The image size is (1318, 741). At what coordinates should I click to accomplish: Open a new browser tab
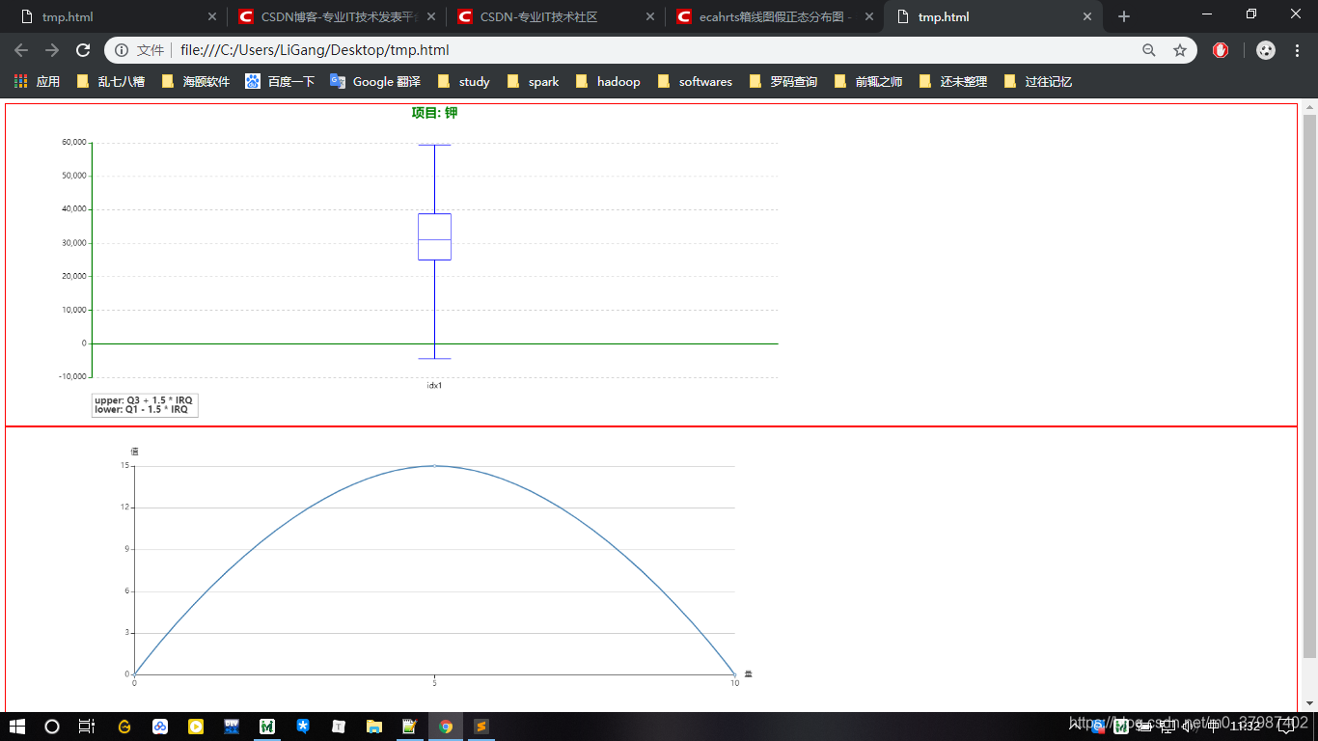point(1123,16)
